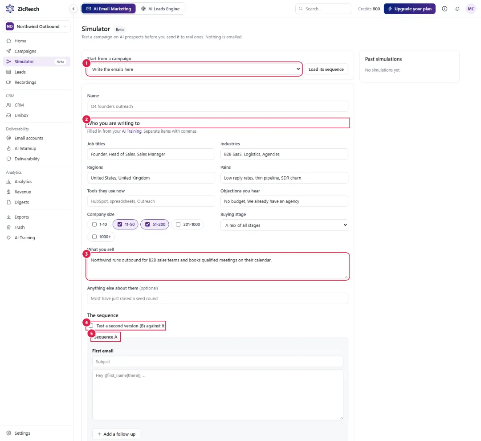Click the Settings gear icon
Screen dimensions: 481x441
tap(8, 433)
